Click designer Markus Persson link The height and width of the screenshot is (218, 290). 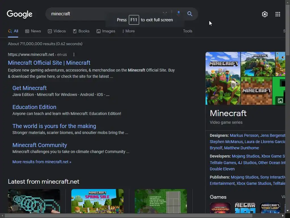point(244,135)
